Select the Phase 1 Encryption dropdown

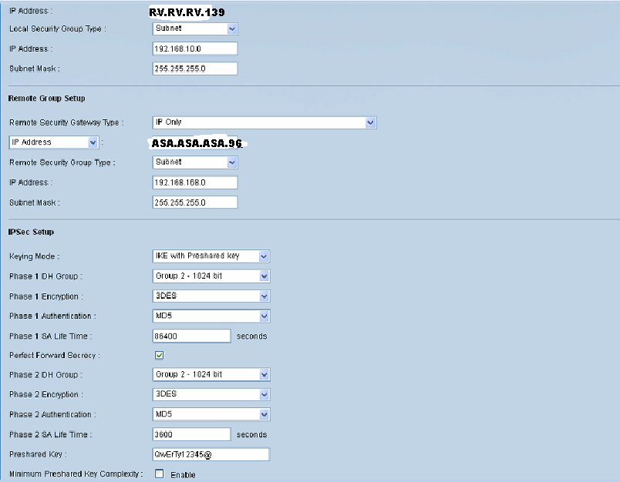pos(211,296)
